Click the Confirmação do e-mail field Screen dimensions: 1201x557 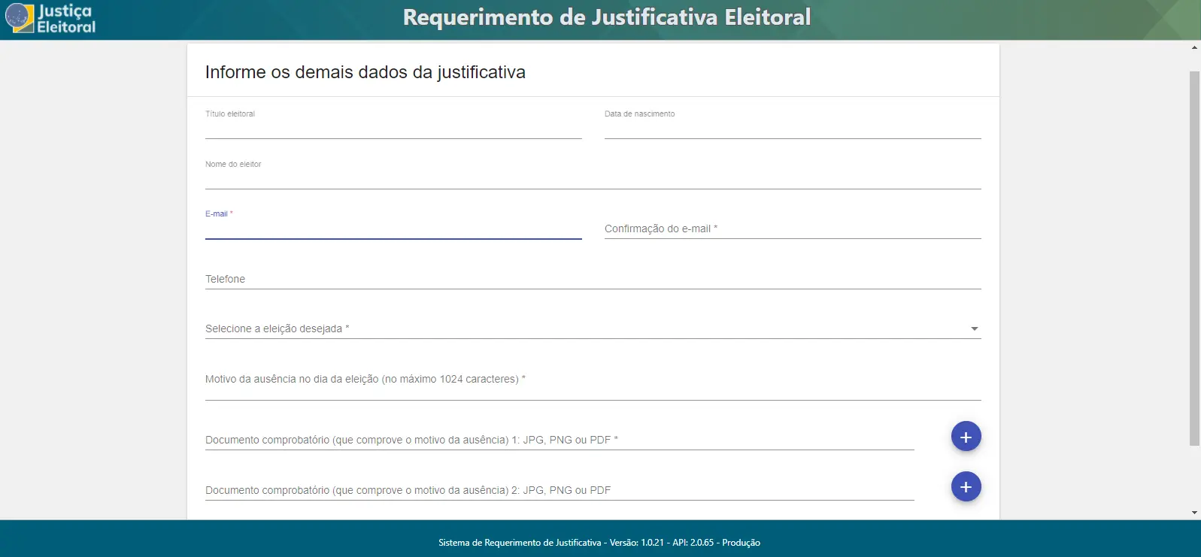click(793, 229)
